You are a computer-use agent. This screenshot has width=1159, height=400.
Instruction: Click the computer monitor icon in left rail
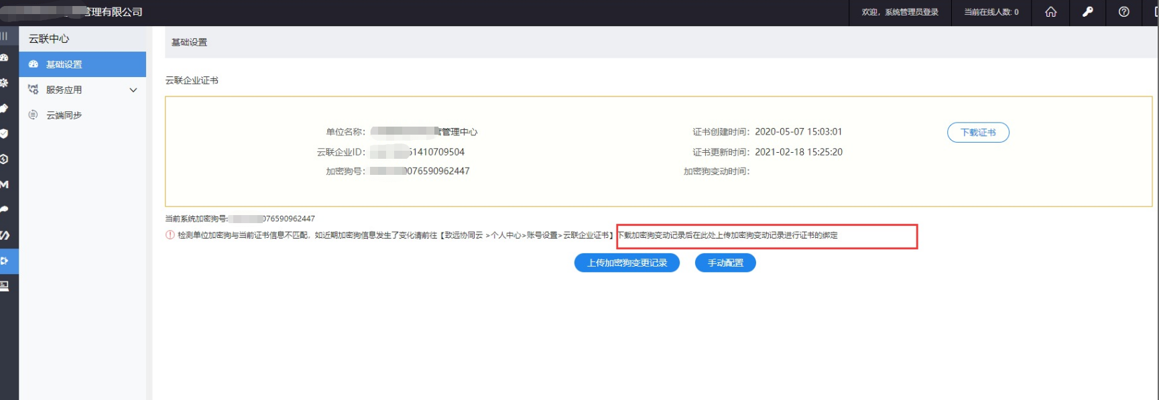4,286
